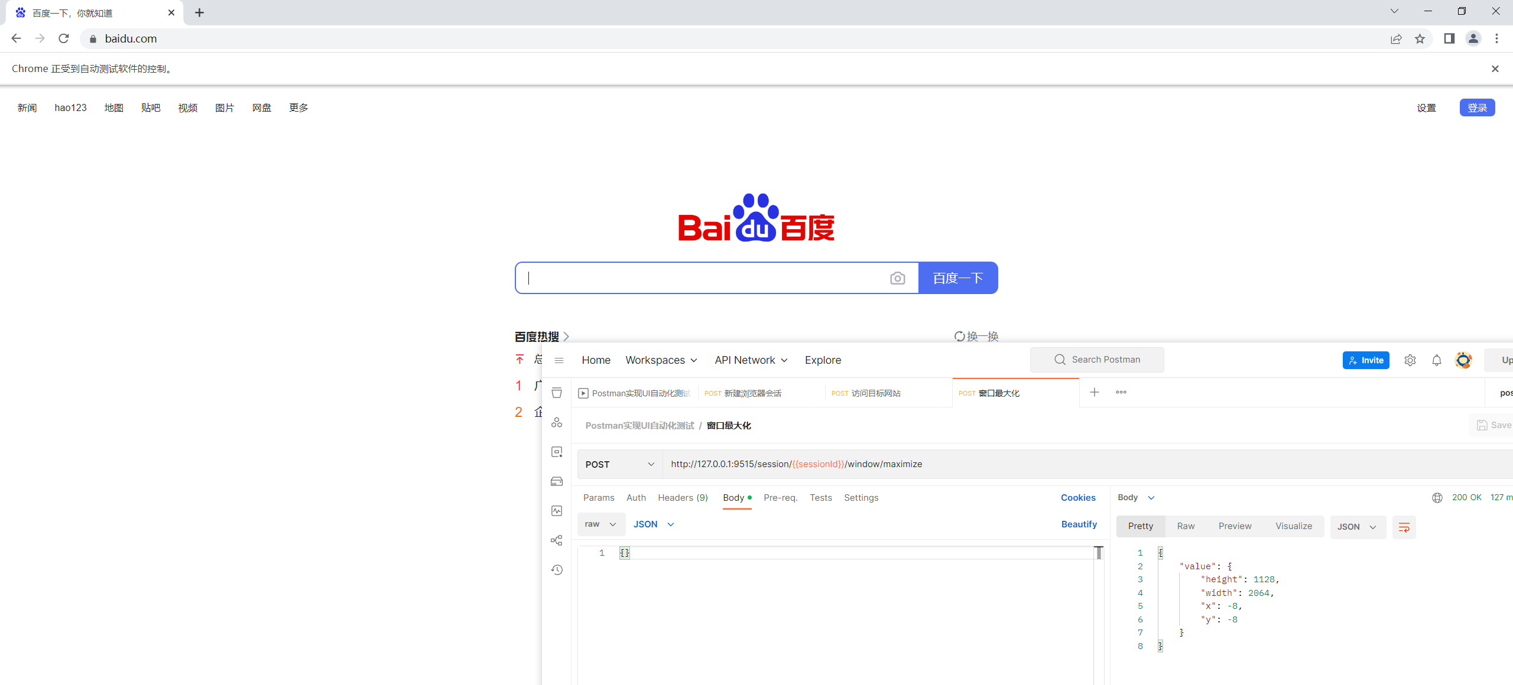Open POST method dropdown
Viewport: 1513px width, 685px height.
coord(620,464)
